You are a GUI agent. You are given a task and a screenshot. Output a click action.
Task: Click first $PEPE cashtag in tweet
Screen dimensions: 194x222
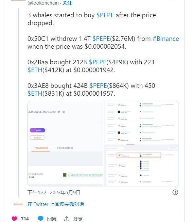pos(105,15)
